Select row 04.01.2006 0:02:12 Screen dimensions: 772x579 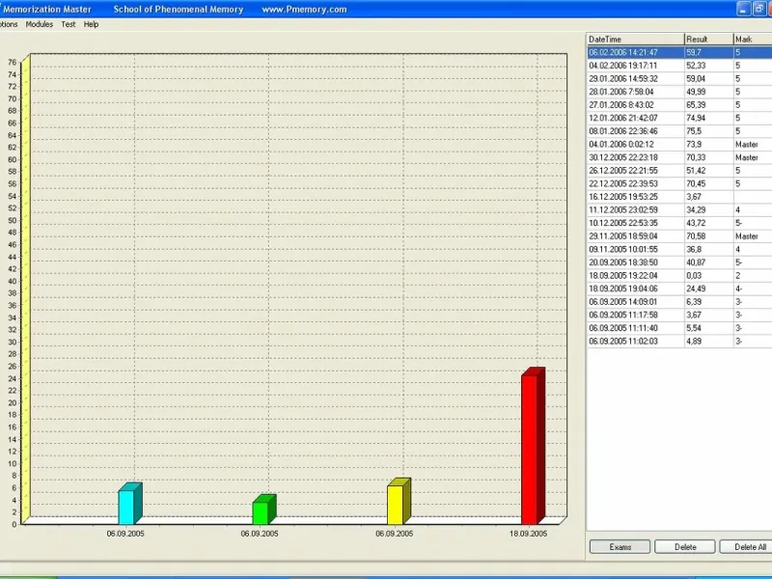point(679,144)
